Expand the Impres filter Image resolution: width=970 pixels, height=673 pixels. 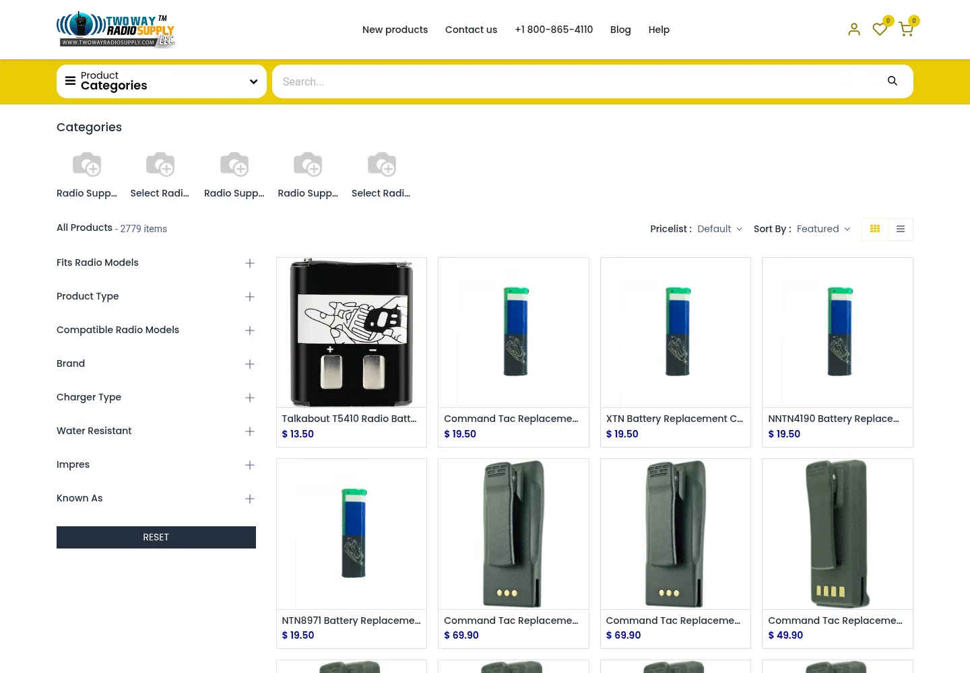(x=156, y=465)
